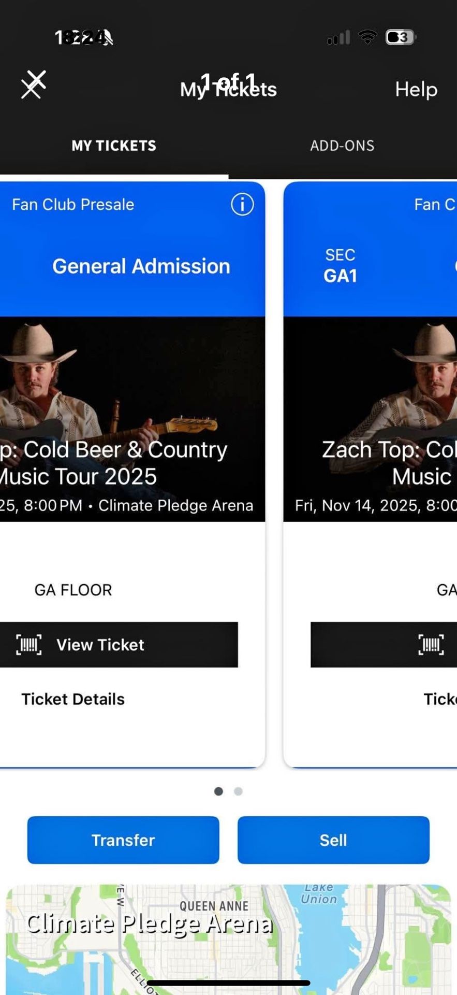Tap the barcode icon on the right ticket
Screen dimensions: 457x995
tap(431, 645)
